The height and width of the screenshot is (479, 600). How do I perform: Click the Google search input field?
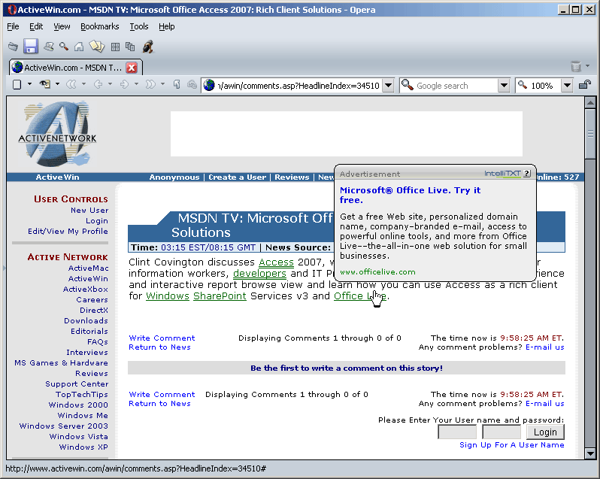(456, 86)
